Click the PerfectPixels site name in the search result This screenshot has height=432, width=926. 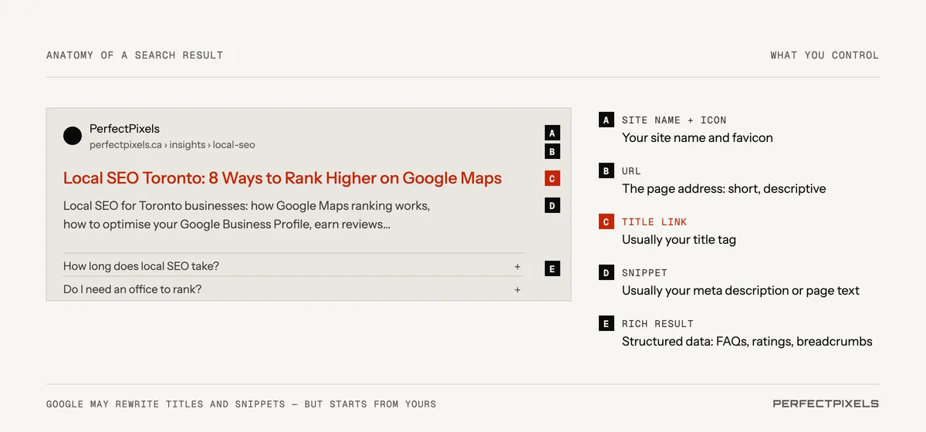point(124,129)
